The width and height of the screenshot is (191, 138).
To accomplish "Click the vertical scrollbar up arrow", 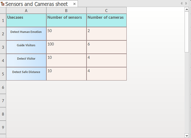I will 187,9.
